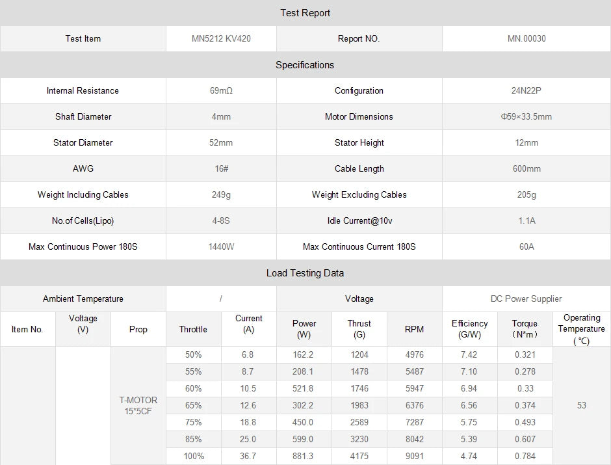Click the 4-8S Lipo cell count value

[221, 220]
